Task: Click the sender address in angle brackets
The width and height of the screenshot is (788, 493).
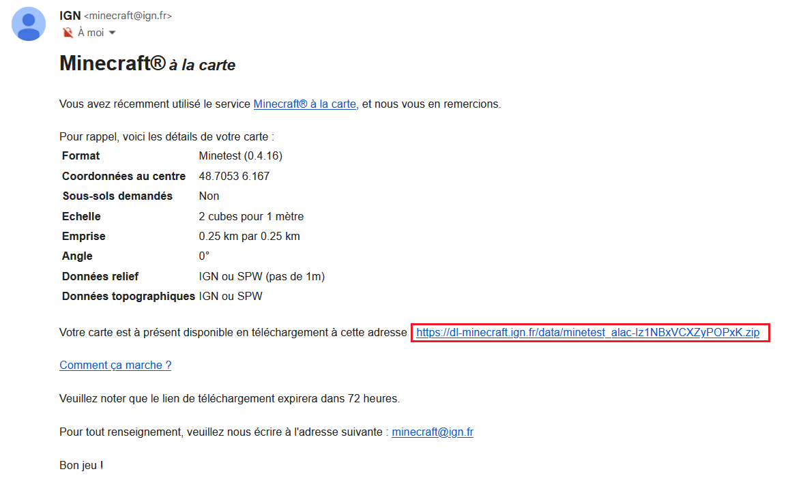Action: (127, 16)
